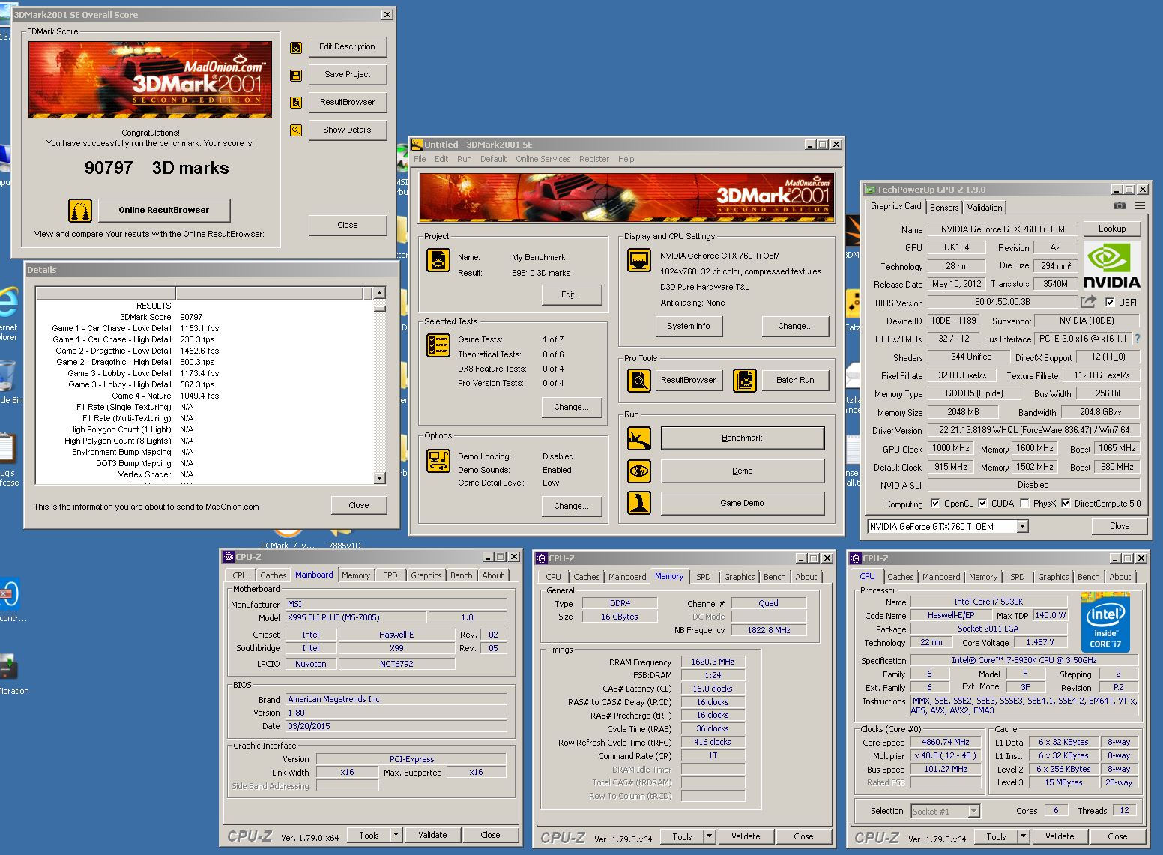Click the GPU-Z screenshot camera icon

(x=1119, y=206)
